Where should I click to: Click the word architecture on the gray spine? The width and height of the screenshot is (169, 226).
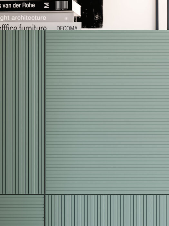29,18
